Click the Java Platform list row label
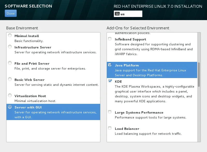 [x=127, y=65]
